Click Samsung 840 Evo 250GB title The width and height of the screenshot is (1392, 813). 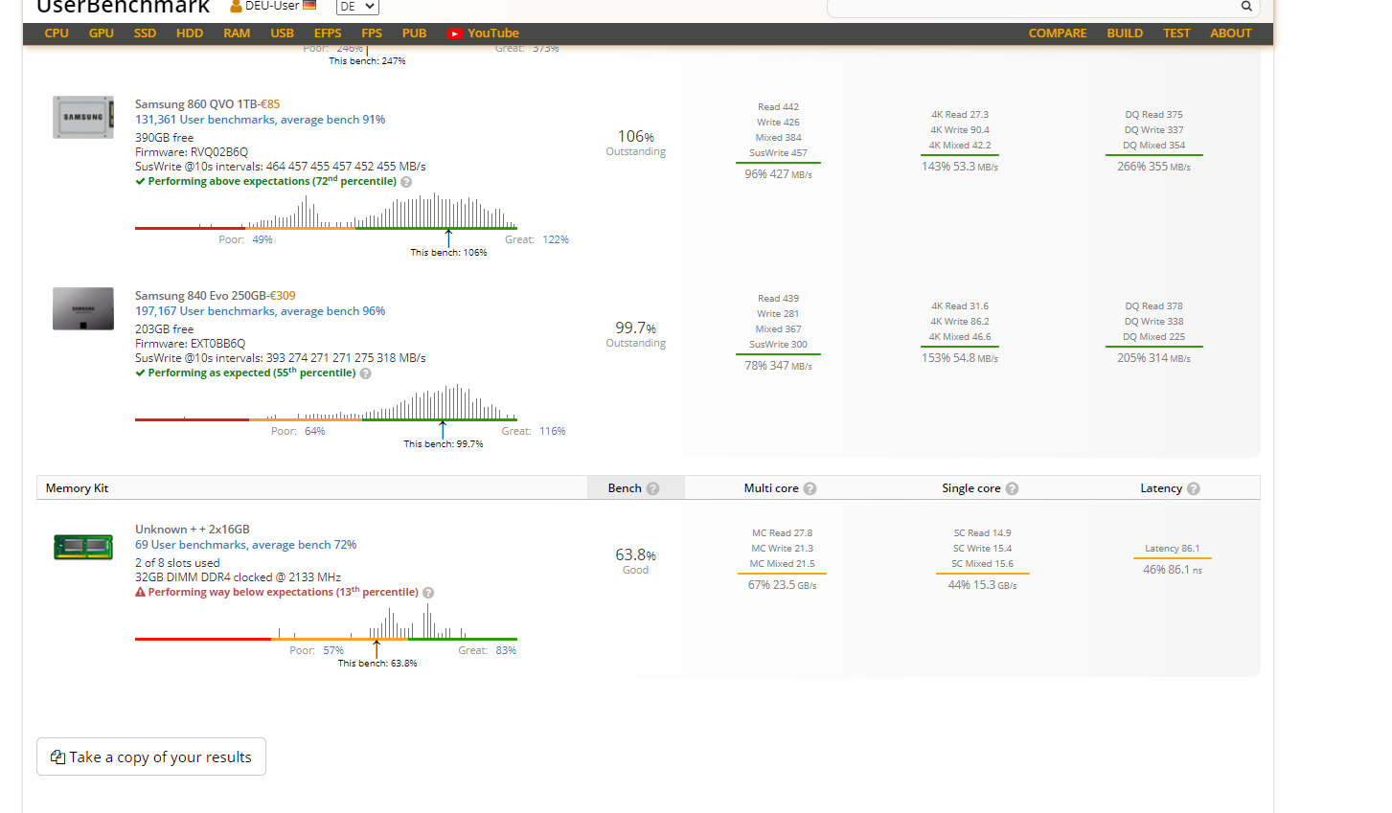(x=201, y=296)
